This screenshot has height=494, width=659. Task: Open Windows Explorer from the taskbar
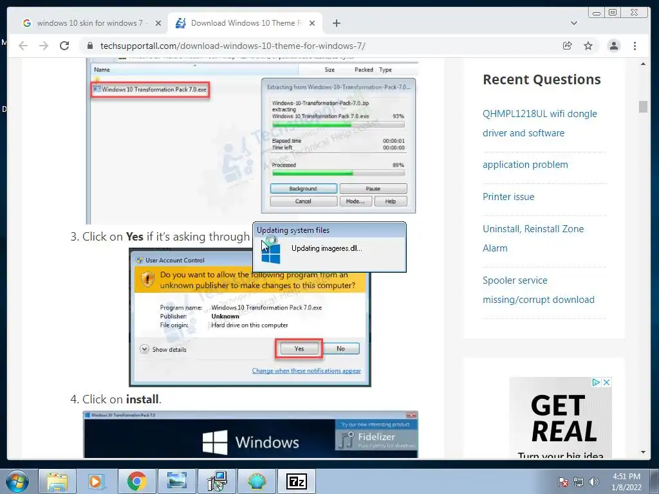(57, 481)
